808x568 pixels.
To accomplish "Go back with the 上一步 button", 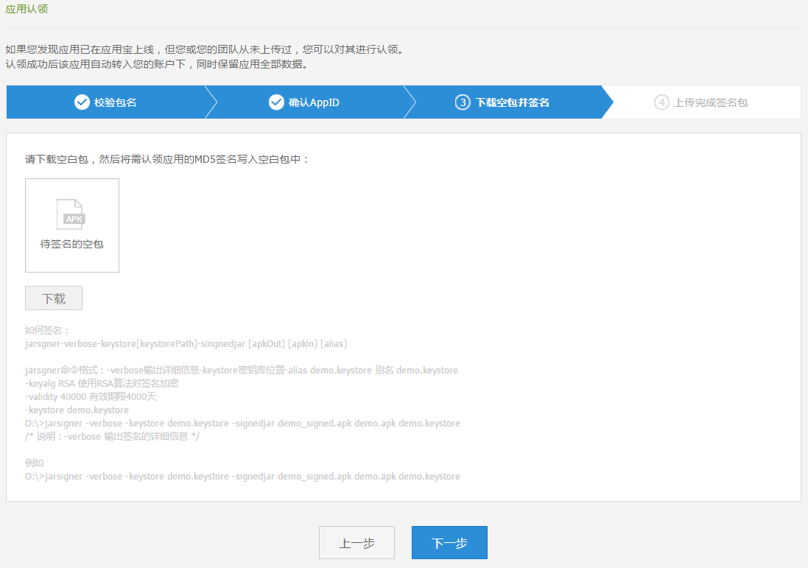I will click(x=356, y=543).
